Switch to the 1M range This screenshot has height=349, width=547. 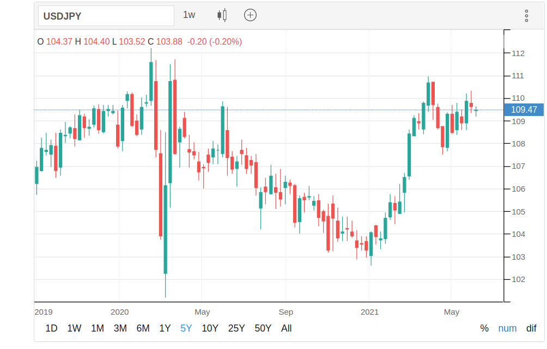(98, 328)
